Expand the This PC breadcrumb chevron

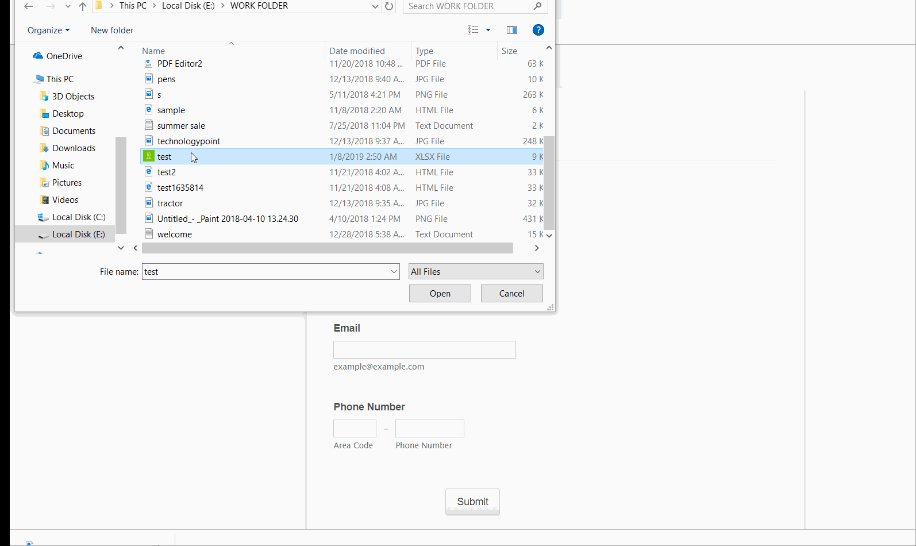click(154, 6)
